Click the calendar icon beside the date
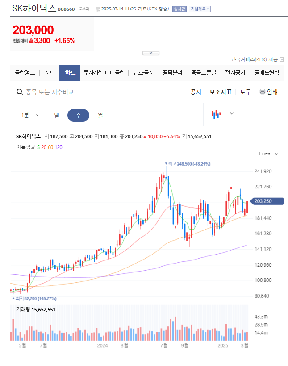This screenshot has width=288, height=366. click(98, 9)
